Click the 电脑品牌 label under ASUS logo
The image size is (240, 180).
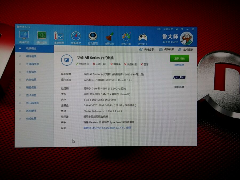click(x=179, y=87)
